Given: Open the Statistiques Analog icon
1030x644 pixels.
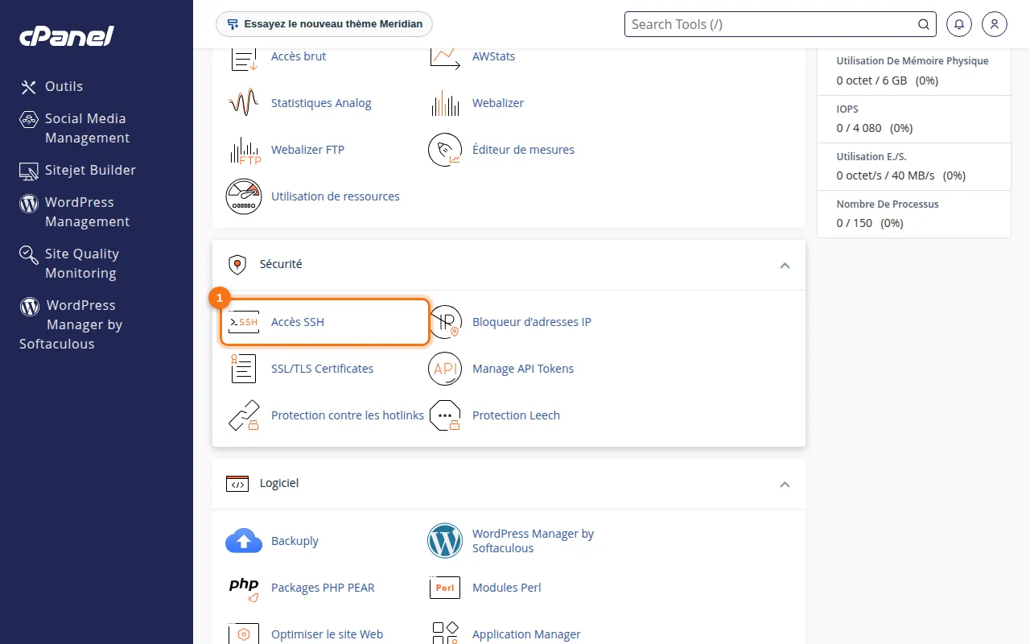Looking at the screenshot, I should 244,103.
